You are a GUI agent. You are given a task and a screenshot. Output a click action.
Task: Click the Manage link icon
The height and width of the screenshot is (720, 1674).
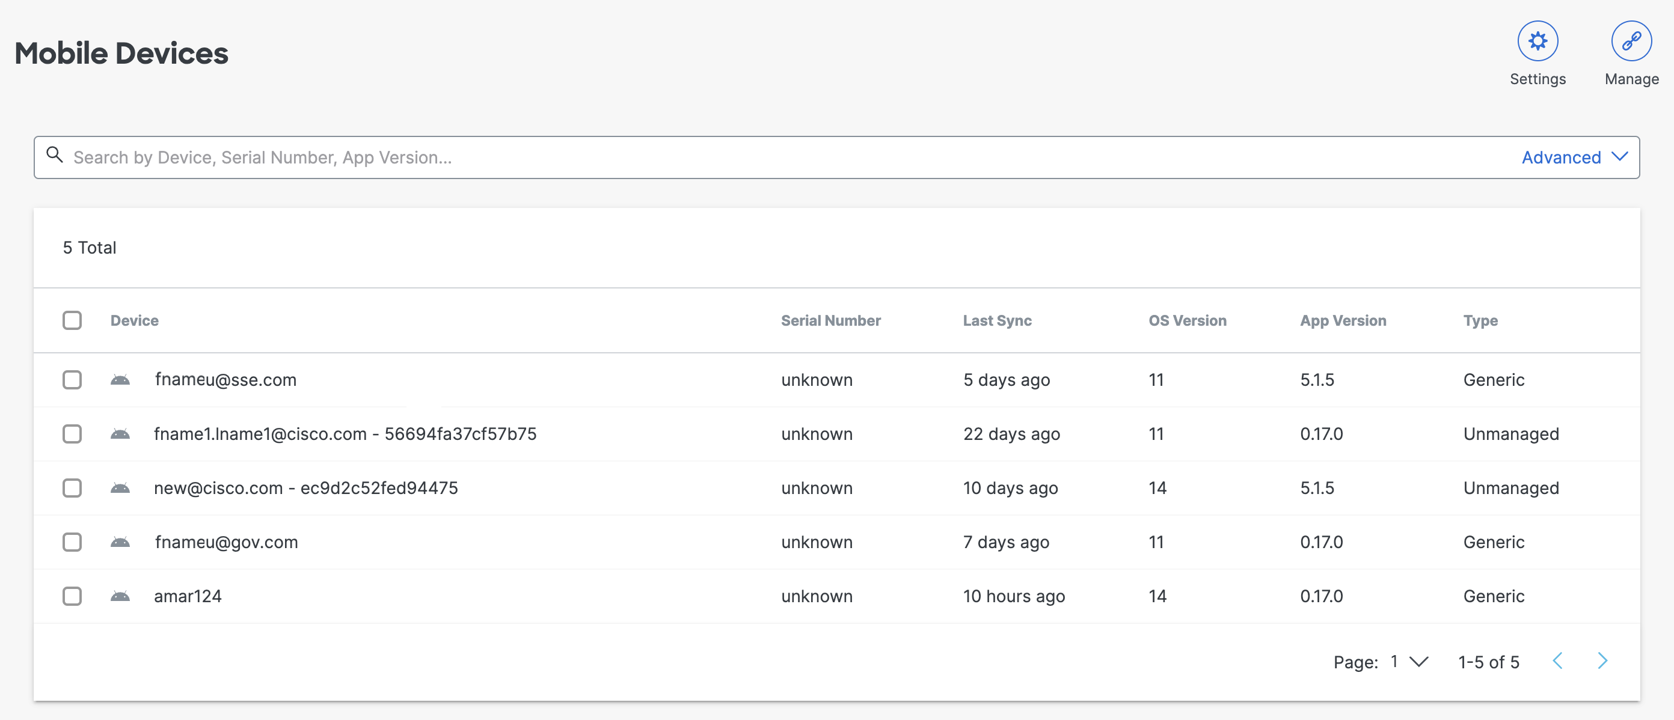[x=1631, y=41]
